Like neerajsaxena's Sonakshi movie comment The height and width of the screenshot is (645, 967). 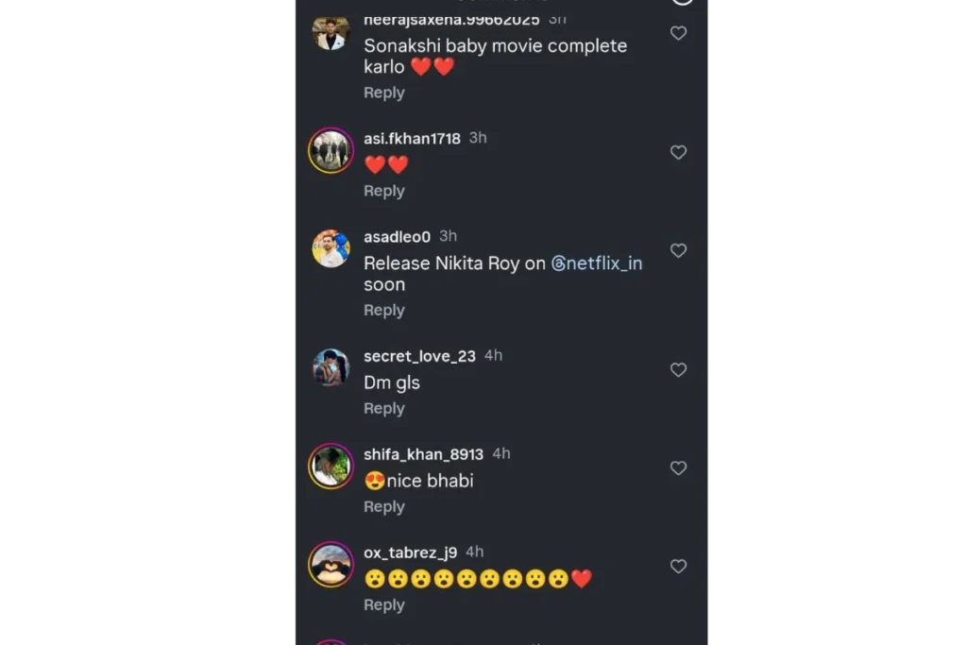(678, 33)
